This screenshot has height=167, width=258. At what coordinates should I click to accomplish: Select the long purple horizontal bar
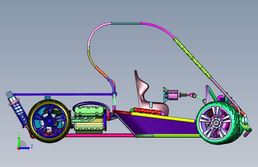(x=62, y=94)
